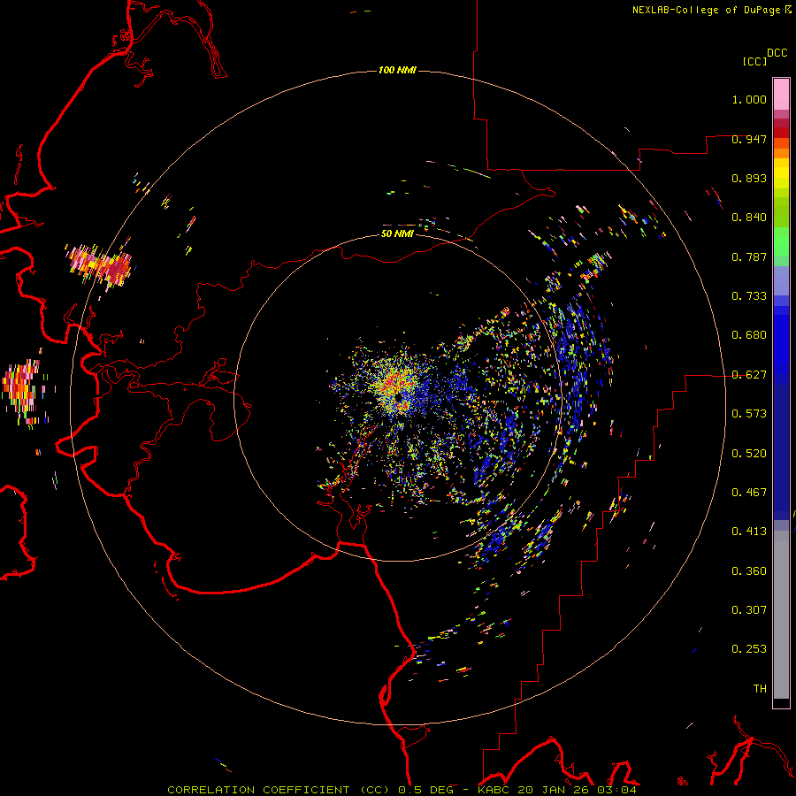Select the 0.947 scale value

click(749, 139)
